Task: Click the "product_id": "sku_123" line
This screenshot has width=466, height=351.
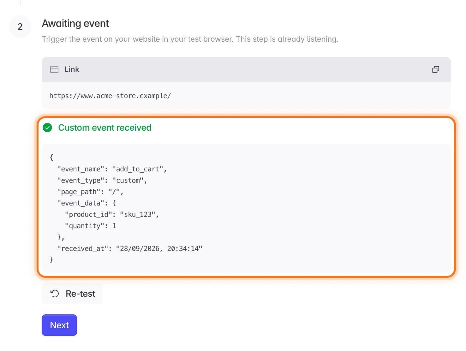Action: pos(112,215)
